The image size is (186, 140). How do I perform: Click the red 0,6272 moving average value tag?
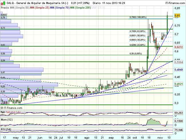pos(179,47)
